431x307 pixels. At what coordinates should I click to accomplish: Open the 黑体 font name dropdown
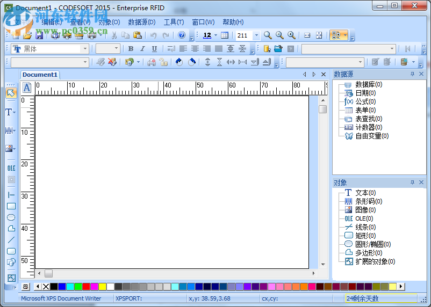pos(85,49)
